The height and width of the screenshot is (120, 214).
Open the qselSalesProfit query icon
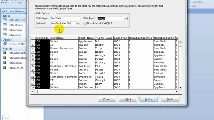(x=5, y=44)
